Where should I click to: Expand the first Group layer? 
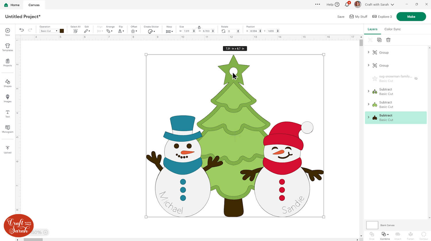point(368,52)
